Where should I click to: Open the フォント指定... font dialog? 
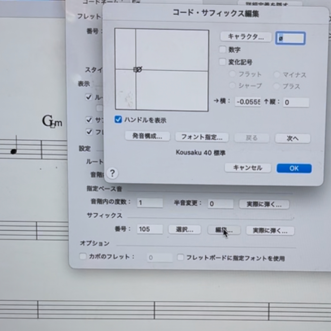click(x=202, y=137)
